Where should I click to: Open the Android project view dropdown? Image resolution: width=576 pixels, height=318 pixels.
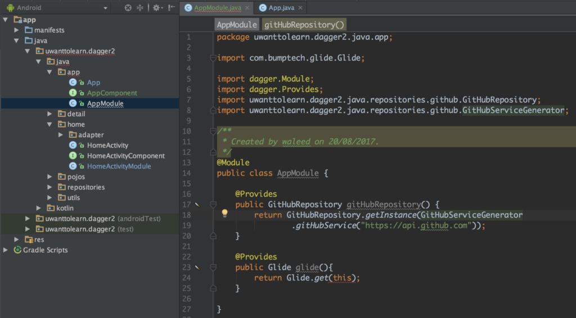click(105, 8)
